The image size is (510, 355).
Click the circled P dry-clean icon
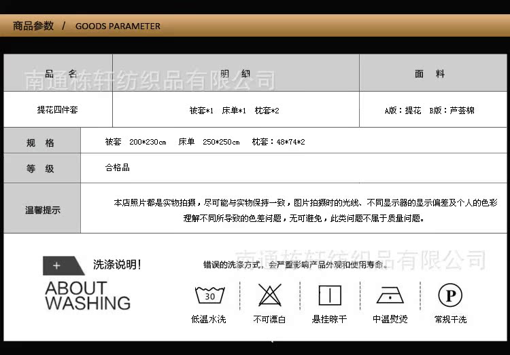coord(450,295)
